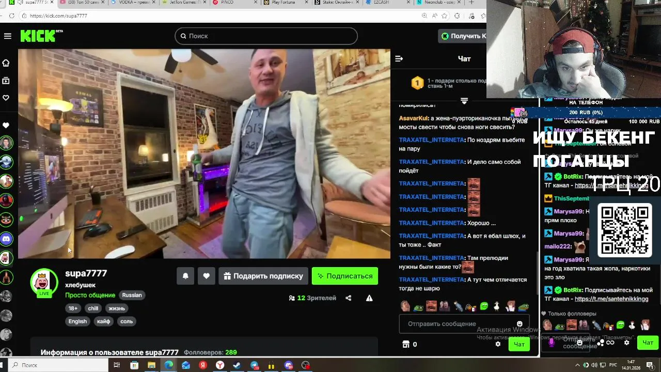Open settings gear in overlay chat
The image size is (661, 372).
tap(626, 343)
